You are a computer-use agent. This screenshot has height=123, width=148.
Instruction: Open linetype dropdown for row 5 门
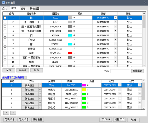[116, 35]
